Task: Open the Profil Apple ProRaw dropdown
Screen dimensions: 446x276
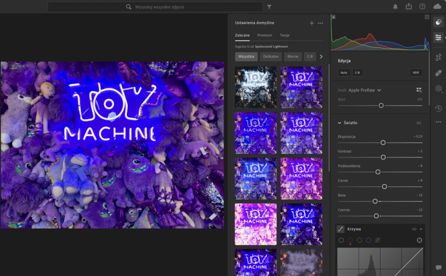Action: click(365, 91)
